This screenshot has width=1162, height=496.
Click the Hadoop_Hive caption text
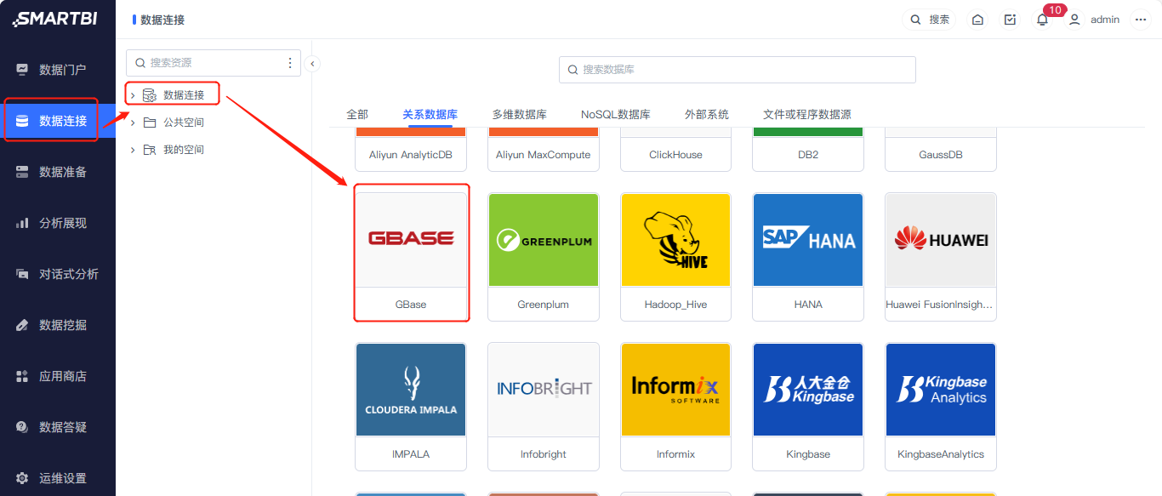pyautogui.click(x=676, y=305)
